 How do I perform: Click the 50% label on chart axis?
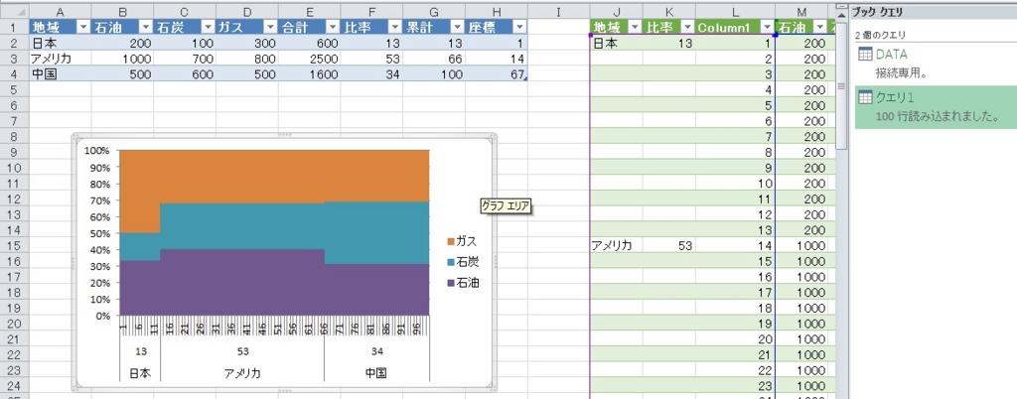pyautogui.click(x=100, y=233)
